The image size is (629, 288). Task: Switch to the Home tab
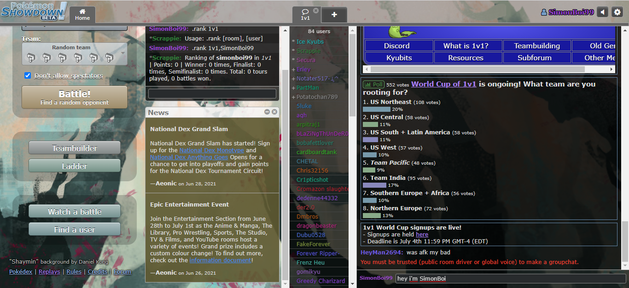[x=82, y=15]
